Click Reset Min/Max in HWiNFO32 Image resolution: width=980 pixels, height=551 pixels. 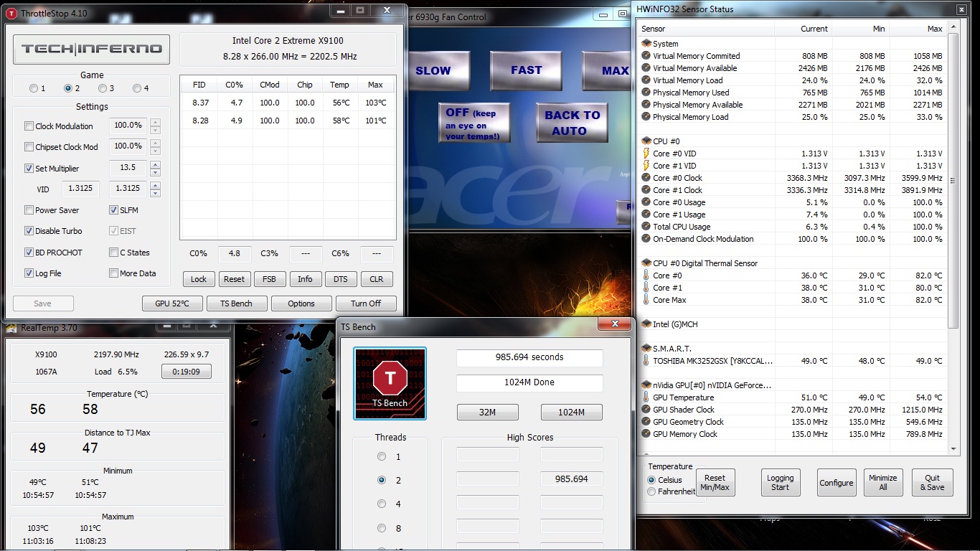coord(715,482)
